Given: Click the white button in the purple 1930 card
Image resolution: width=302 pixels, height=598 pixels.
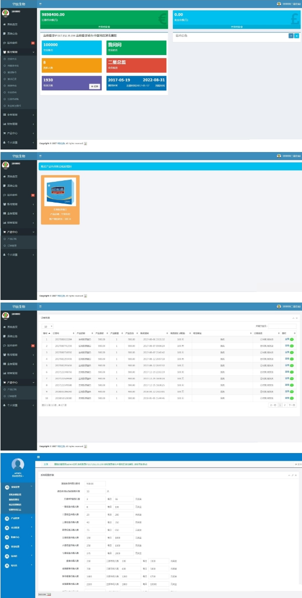Looking at the screenshot, I should pos(95,86).
